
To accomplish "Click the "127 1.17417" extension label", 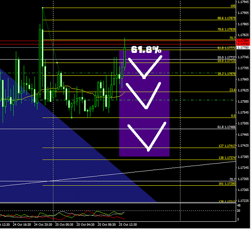I will pyautogui.click(x=227, y=146).
